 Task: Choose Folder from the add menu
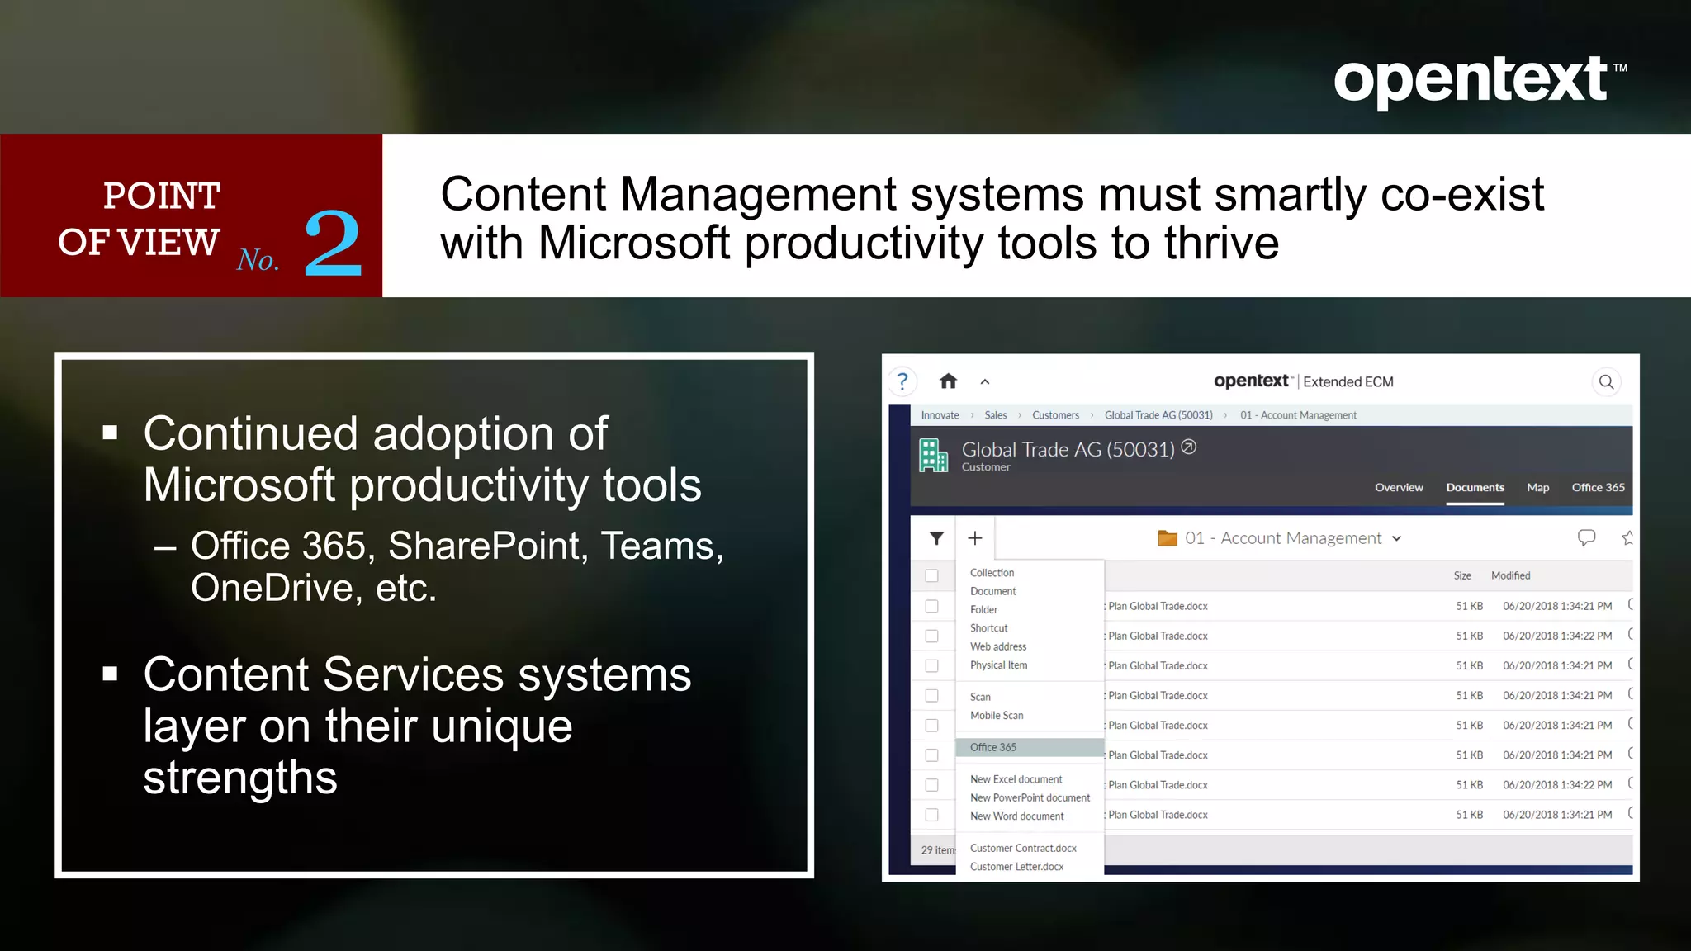983,609
